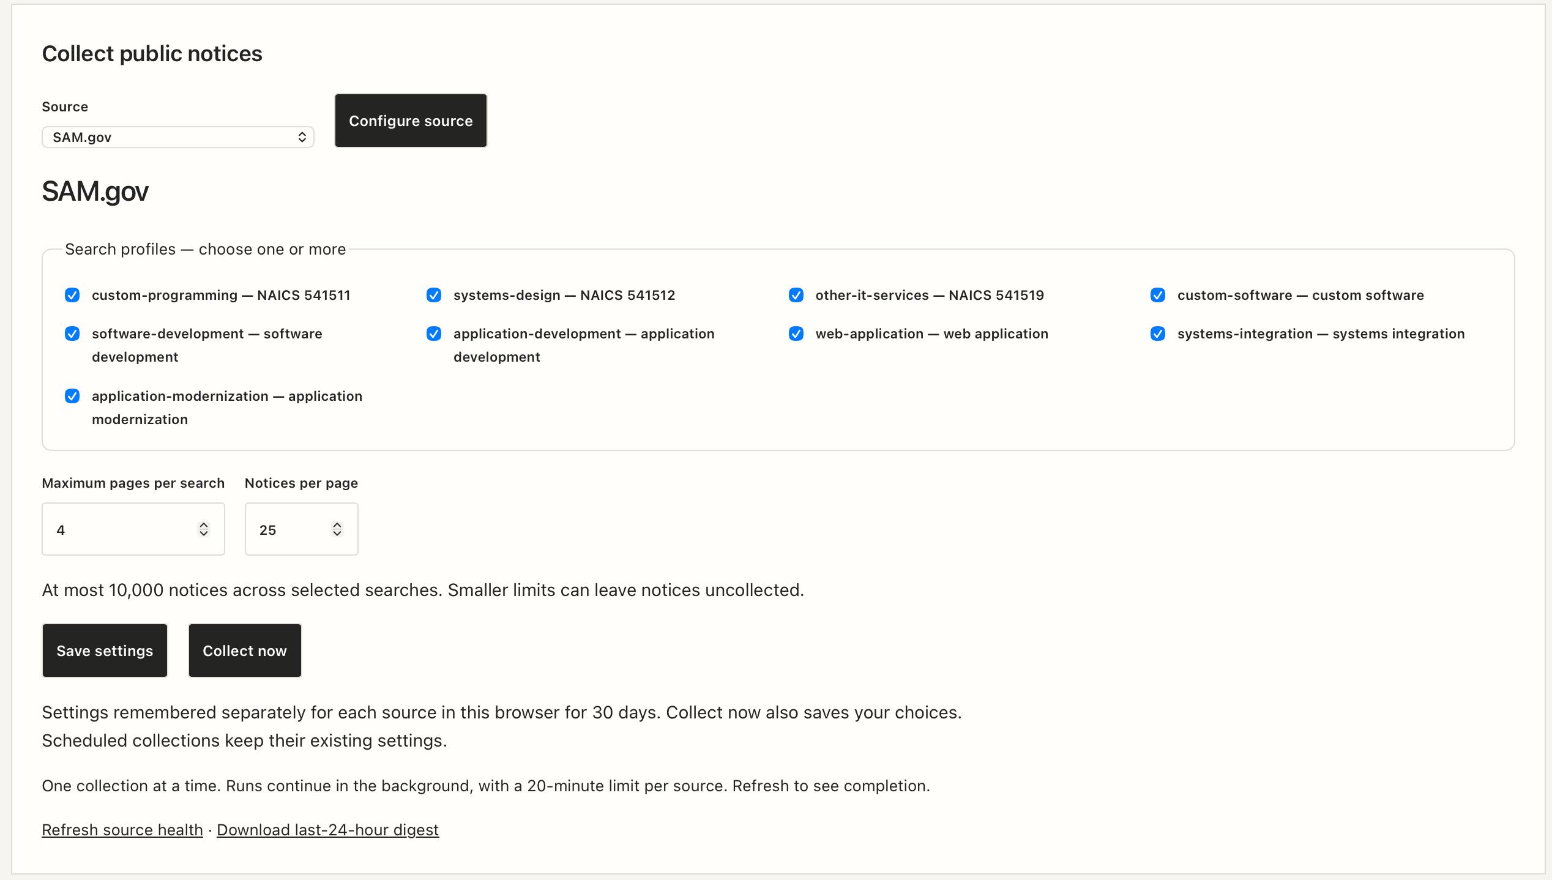Toggle other-it-services NAICS 541519 checkbox

[x=796, y=296]
